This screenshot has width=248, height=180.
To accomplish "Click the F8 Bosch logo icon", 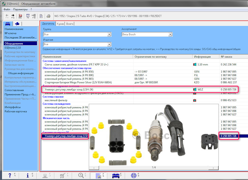I will pyautogui.click(x=134, y=175).
